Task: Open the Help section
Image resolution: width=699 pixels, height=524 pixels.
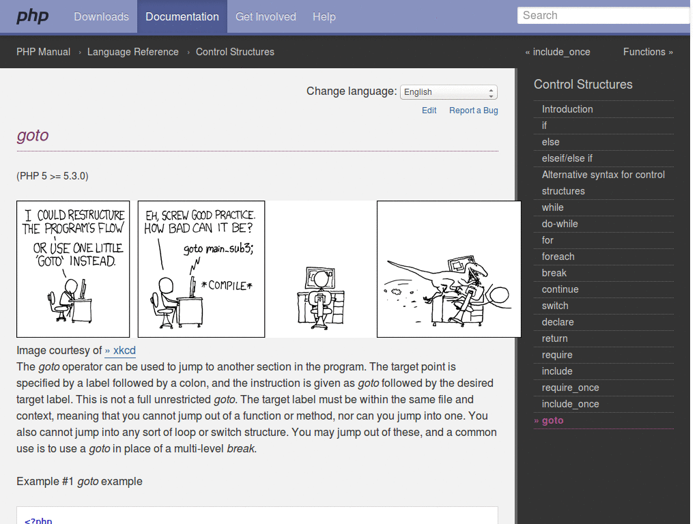Action: click(x=324, y=16)
